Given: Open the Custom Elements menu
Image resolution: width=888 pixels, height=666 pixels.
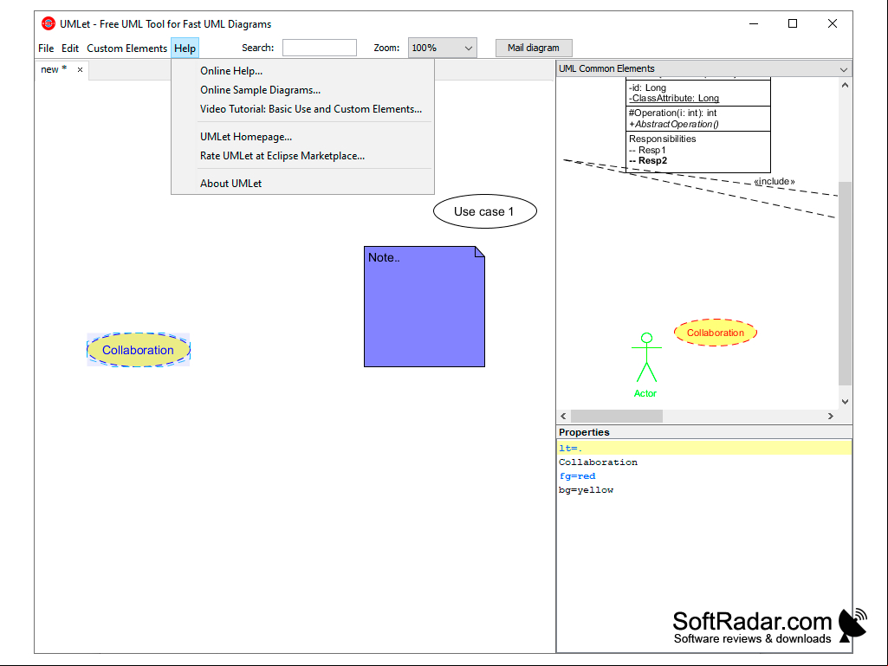Looking at the screenshot, I should (126, 48).
